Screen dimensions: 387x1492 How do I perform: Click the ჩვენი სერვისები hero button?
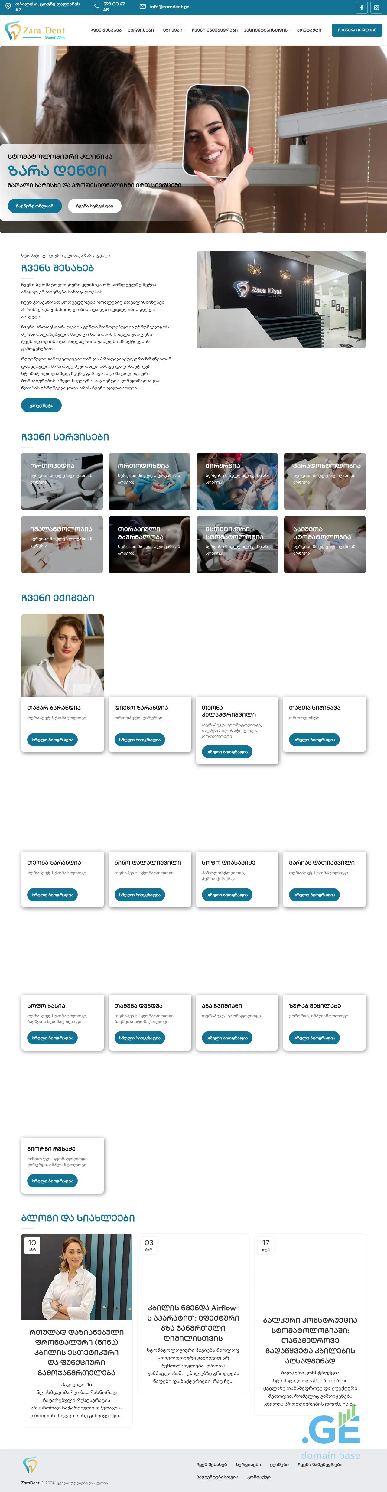(94, 206)
